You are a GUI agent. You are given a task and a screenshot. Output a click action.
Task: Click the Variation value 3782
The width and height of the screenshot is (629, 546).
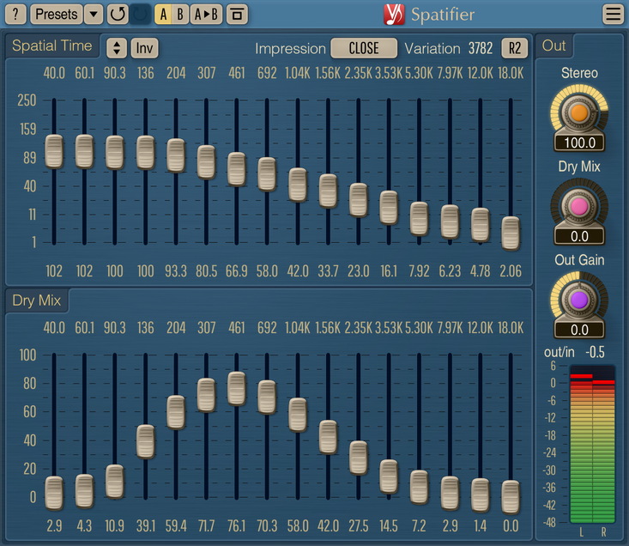(x=481, y=49)
